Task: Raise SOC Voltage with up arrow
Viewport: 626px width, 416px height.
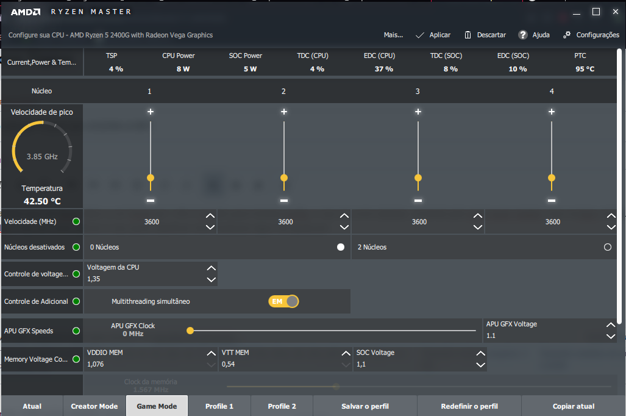Action: pyautogui.click(x=481, y=353)
